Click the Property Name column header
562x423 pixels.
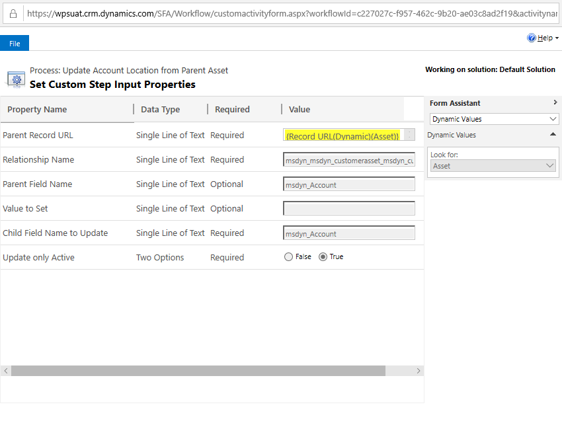pos(37,109)
